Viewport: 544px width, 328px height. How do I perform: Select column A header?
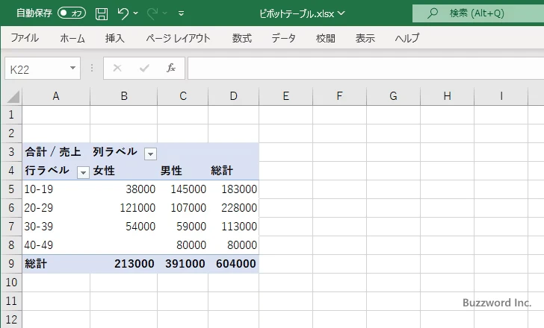[56, 96]
